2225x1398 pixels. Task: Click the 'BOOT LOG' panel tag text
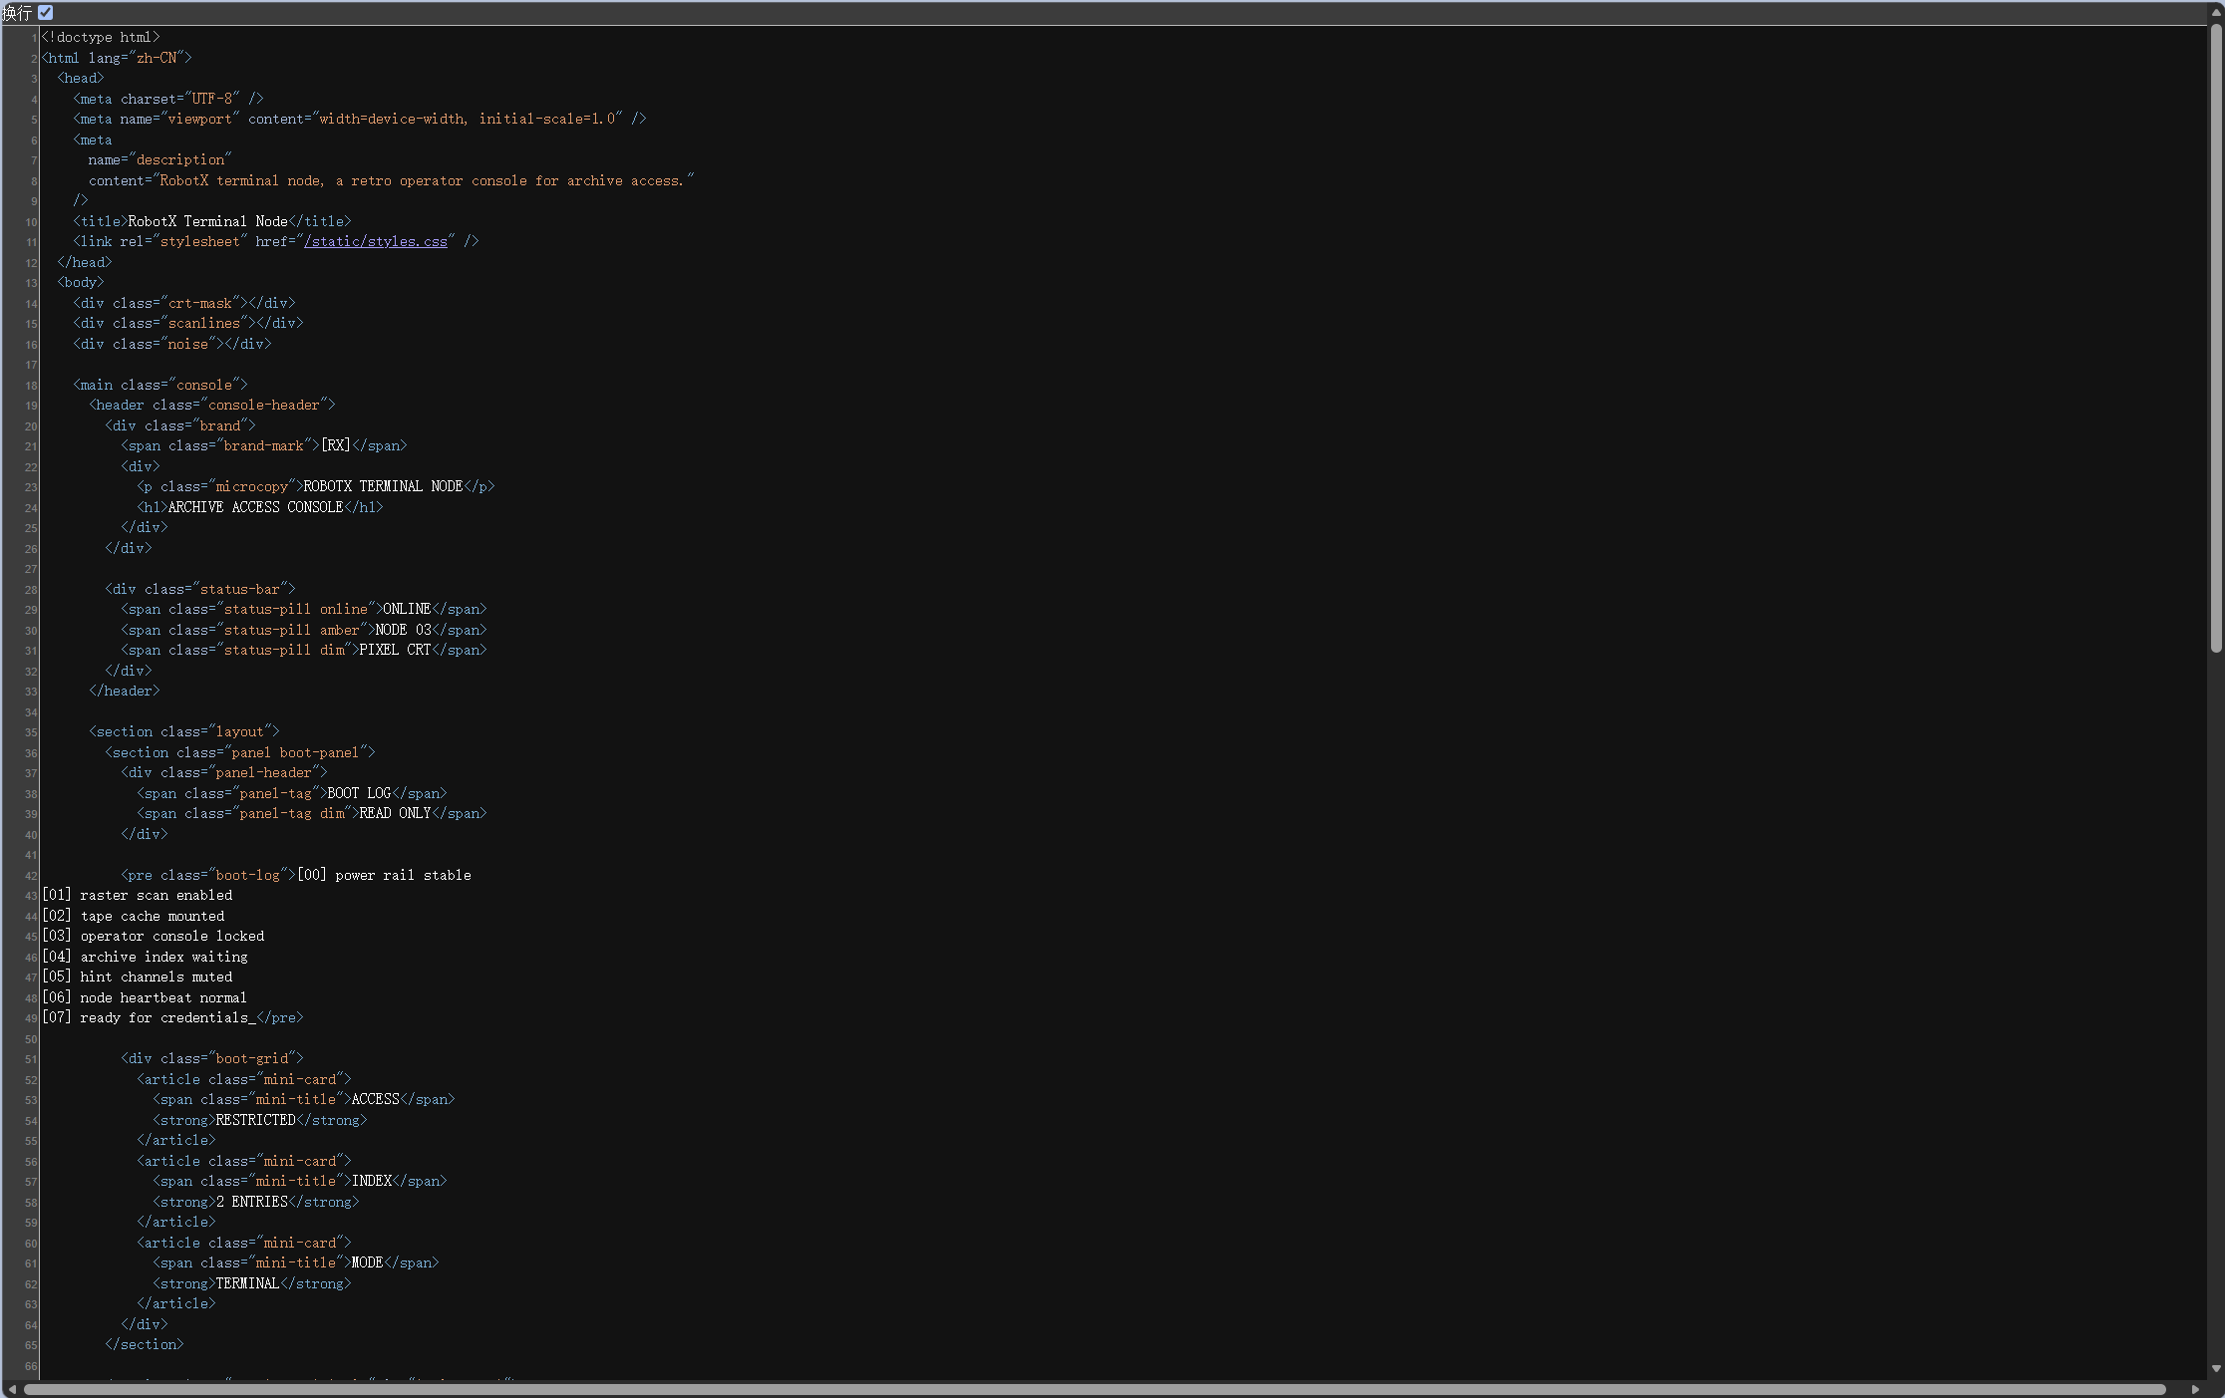point(359,793)
